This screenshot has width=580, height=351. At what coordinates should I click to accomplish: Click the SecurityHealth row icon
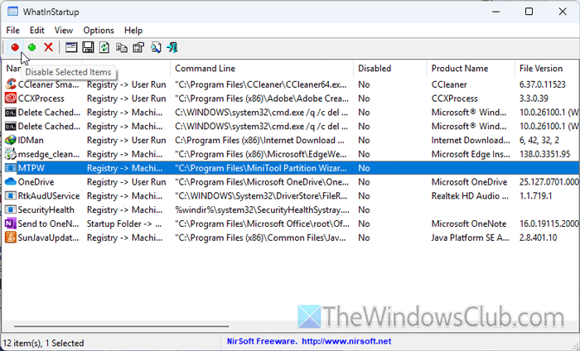click(11, 210)
